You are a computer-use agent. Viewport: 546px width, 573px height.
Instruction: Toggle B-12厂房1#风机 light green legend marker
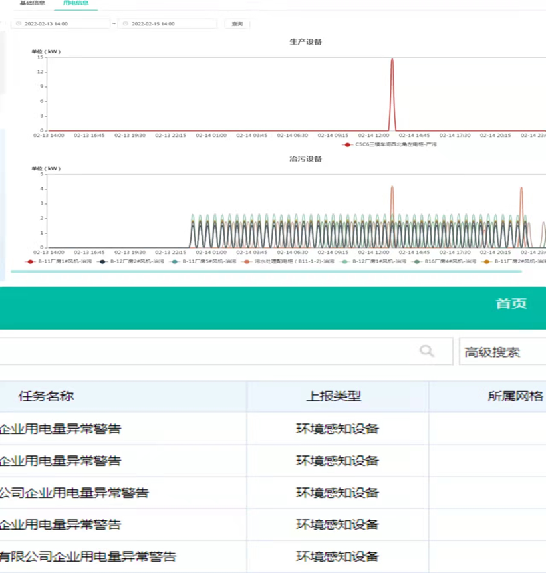point(344,262)
